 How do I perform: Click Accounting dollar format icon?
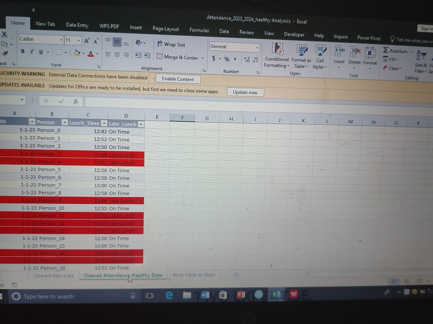point(213,58)
